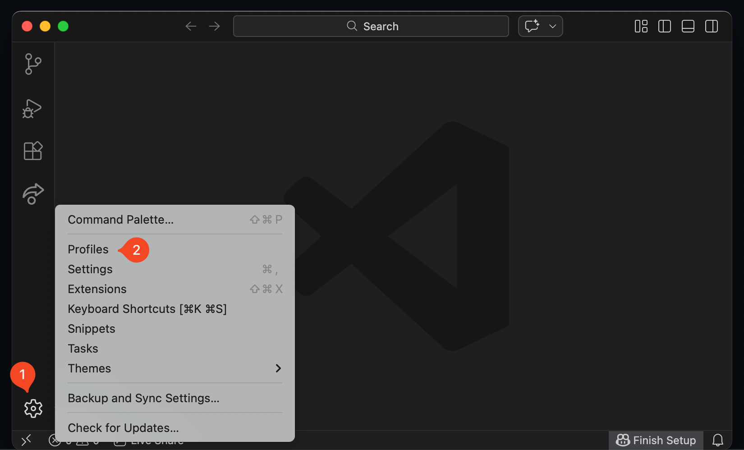Open the Run and Debug view
The image size is (744, 450).
pos(32,109)
